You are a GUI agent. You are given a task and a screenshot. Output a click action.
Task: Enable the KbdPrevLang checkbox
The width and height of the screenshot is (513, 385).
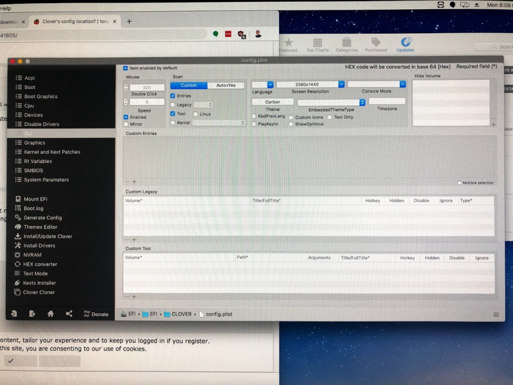point(254,116)
